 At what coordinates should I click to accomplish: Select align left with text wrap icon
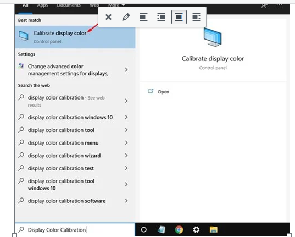162,17
